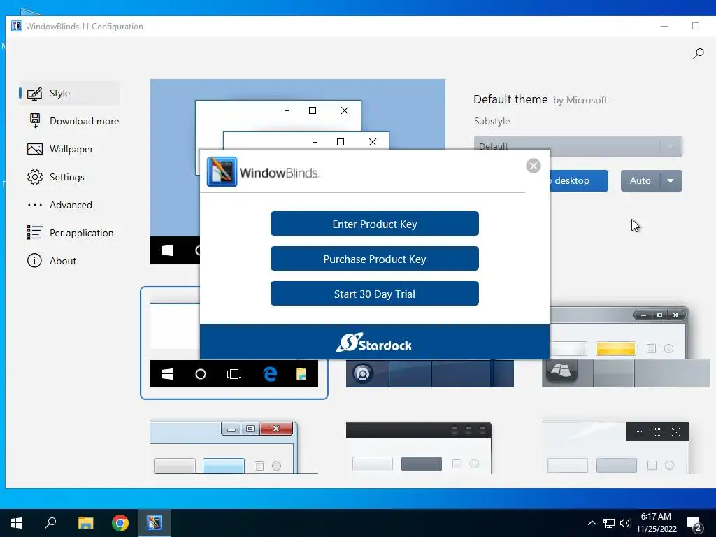Image resolution: width=716 pixels, height=537 pixels.
Task: Click the Style pencil-monitor icon
Action: tap(35, 94)
